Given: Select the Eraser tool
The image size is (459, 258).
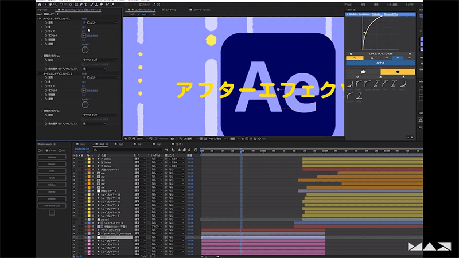Looking at the screenshot, I should 101,5.
